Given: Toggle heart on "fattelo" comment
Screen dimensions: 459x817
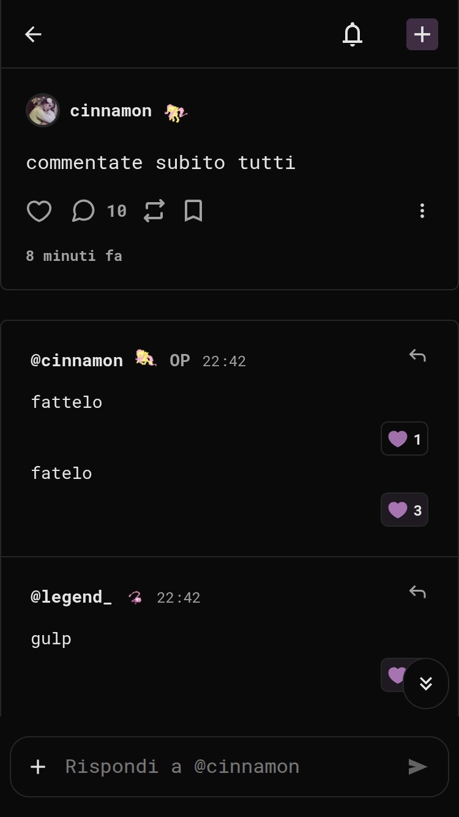Looking at the screenshot, I should [x=405, y=439].
